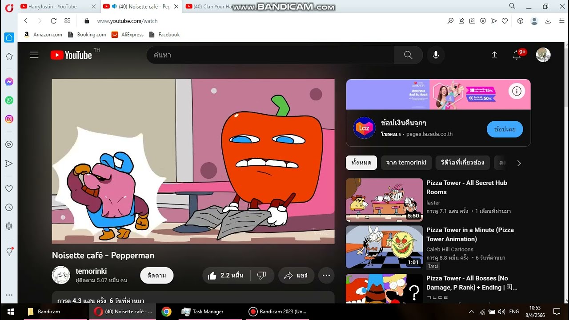Like the Noisette café video
Viewport: 569px width, 320px height.
[x=226, y=276]
